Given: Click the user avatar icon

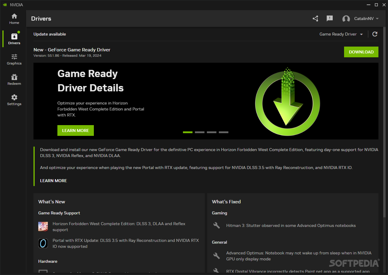Looking at the screenshot, I should [346, 19].
